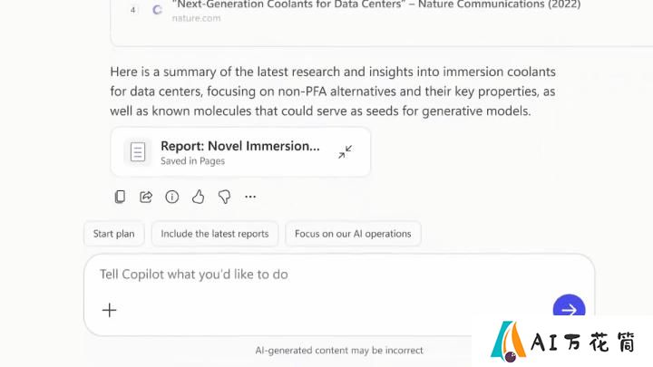Image resolution: width=653 pixels, height=367 pixels.
Task: Click the Tell Copilot what you'd like input
Action: point(339,275)
